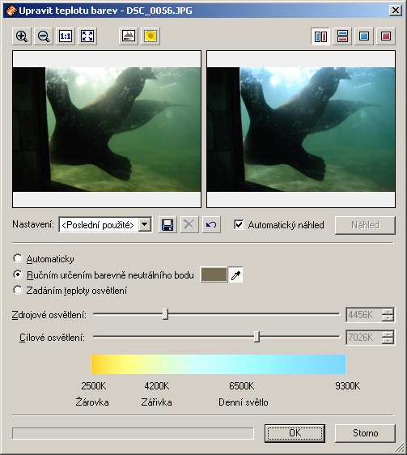The width and height of the screenshot is (407, 455).
Task: Click the neutral point color swatch
Action: click(x=214, y=274)
